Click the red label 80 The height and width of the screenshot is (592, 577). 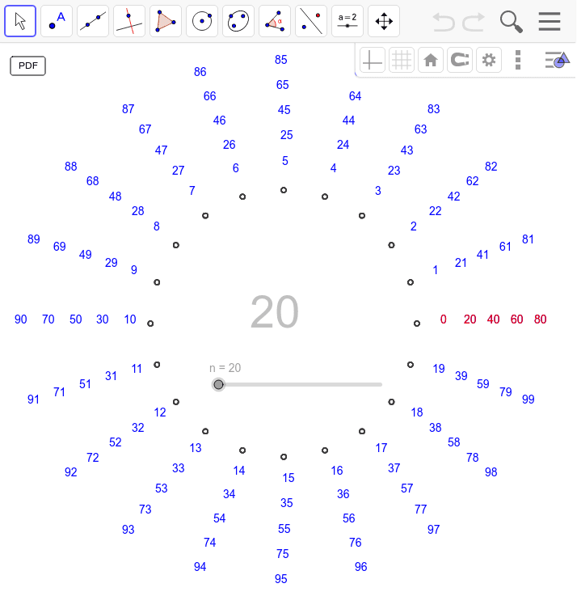click(540, 319)
